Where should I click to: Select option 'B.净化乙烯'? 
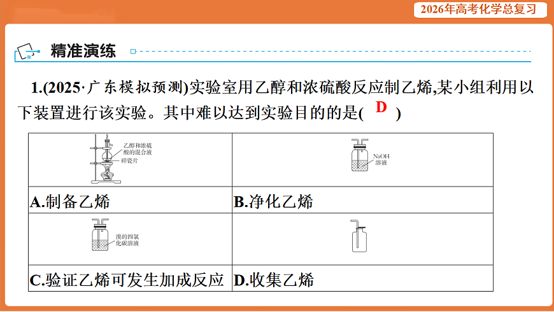point(273,202)
